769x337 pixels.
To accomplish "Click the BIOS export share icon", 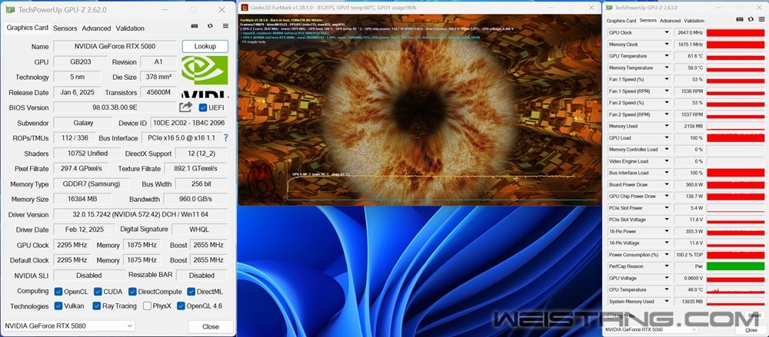I will tap(185, 107).
